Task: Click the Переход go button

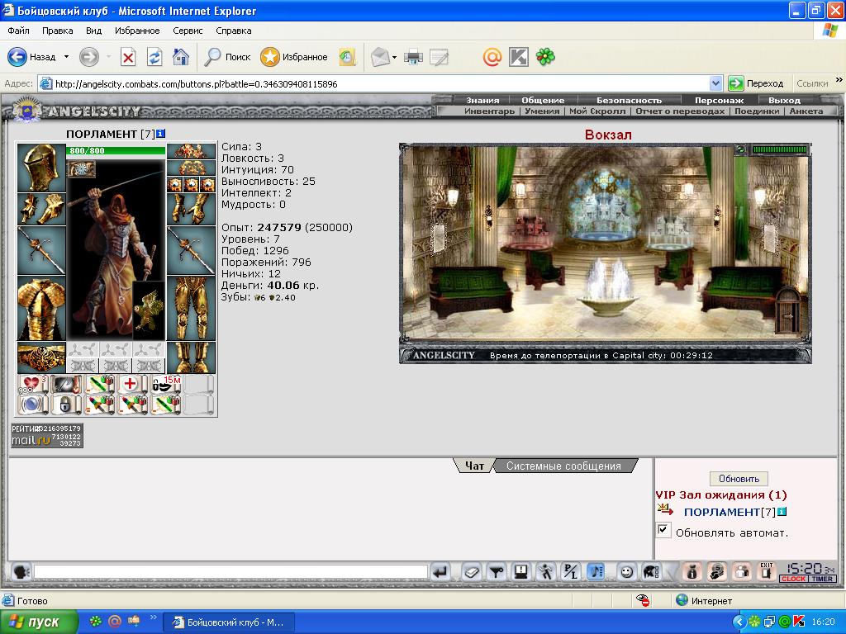Action: coord(756,83)
